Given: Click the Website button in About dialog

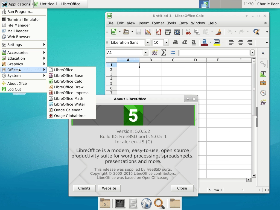Looking at the screenshot, I should pyautogui.click(x=109, y=188).
